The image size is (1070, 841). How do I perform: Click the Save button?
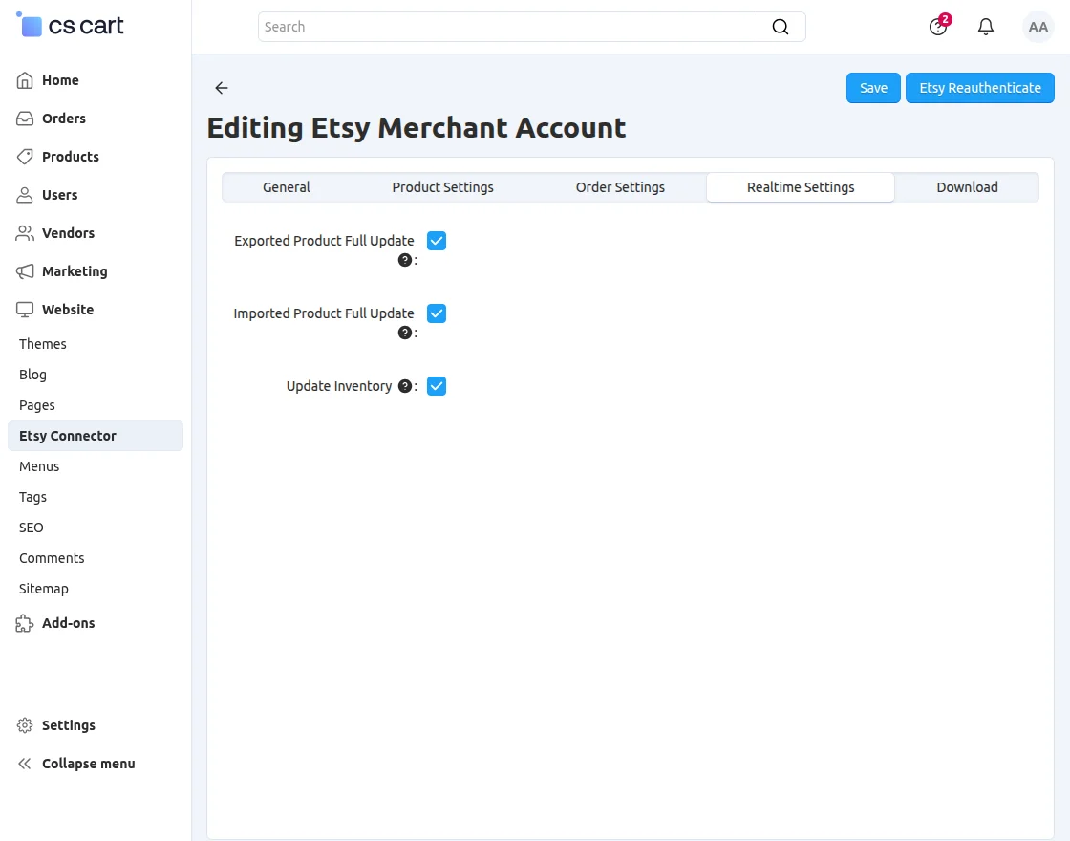click(x=873, y=88)
